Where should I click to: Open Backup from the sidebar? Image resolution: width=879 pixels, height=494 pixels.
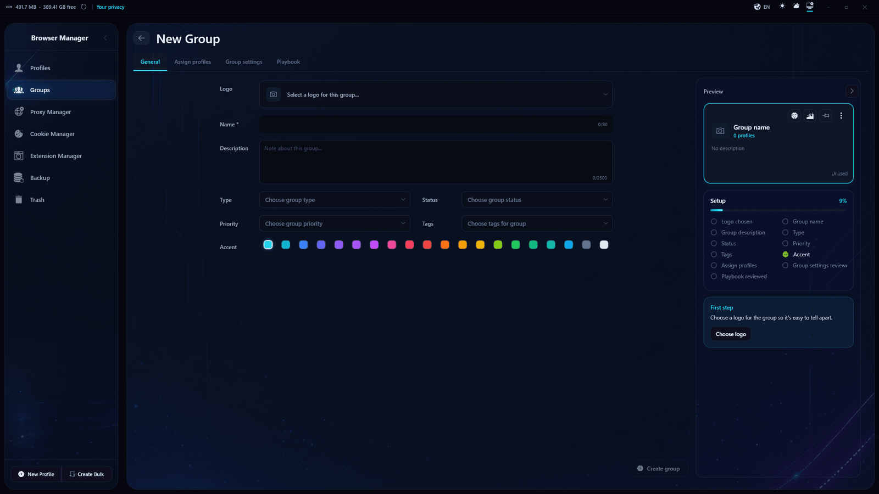click(61, 178)
